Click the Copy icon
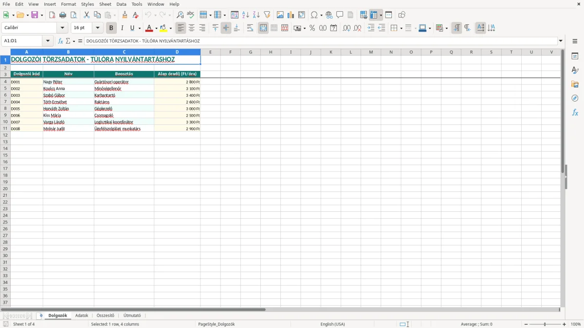The width and height of the screenshot is (584, 328). pos(97,15)
